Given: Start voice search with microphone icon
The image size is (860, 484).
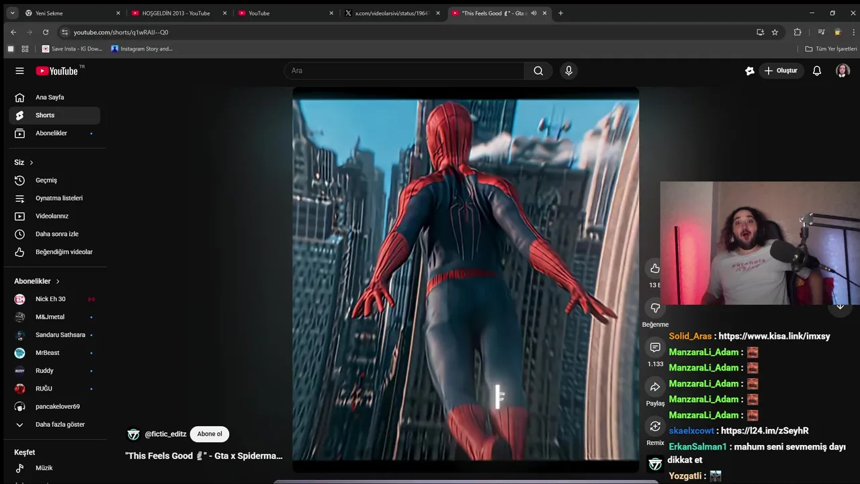Looking at the screenshot, I should [x=568, y=71].
